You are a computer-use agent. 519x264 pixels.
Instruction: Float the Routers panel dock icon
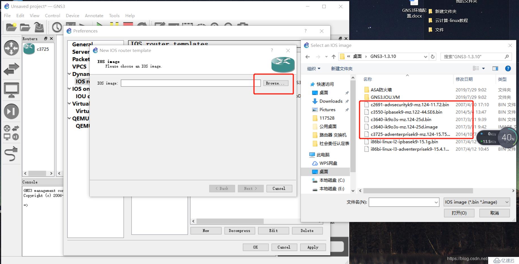(46, 38)
